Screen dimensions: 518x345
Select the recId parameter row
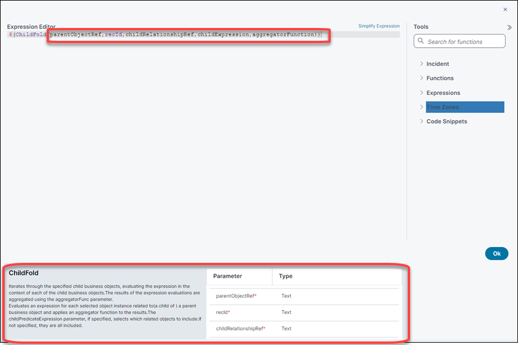click(x=223, y=312)
